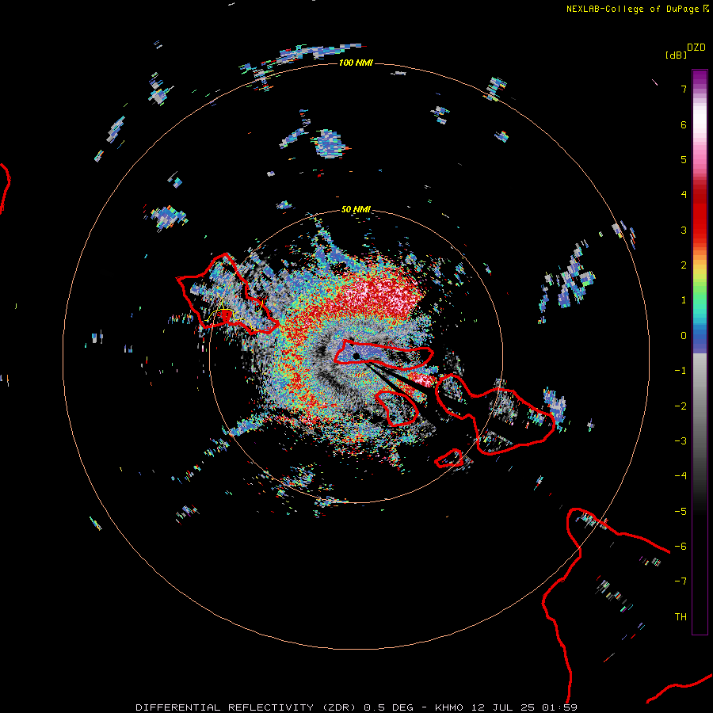The width and height of the screenshot is (713, 713).
Task: Click the 4 value on the colorbar scale
Action: [x=684, y=195]
